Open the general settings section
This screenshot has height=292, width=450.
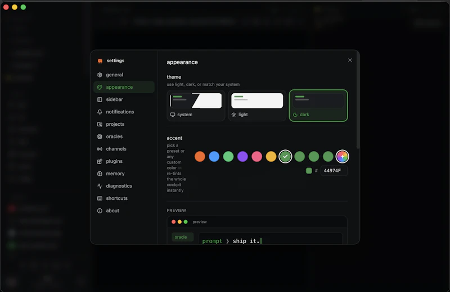pyautogui.click(x=124, y=75)
